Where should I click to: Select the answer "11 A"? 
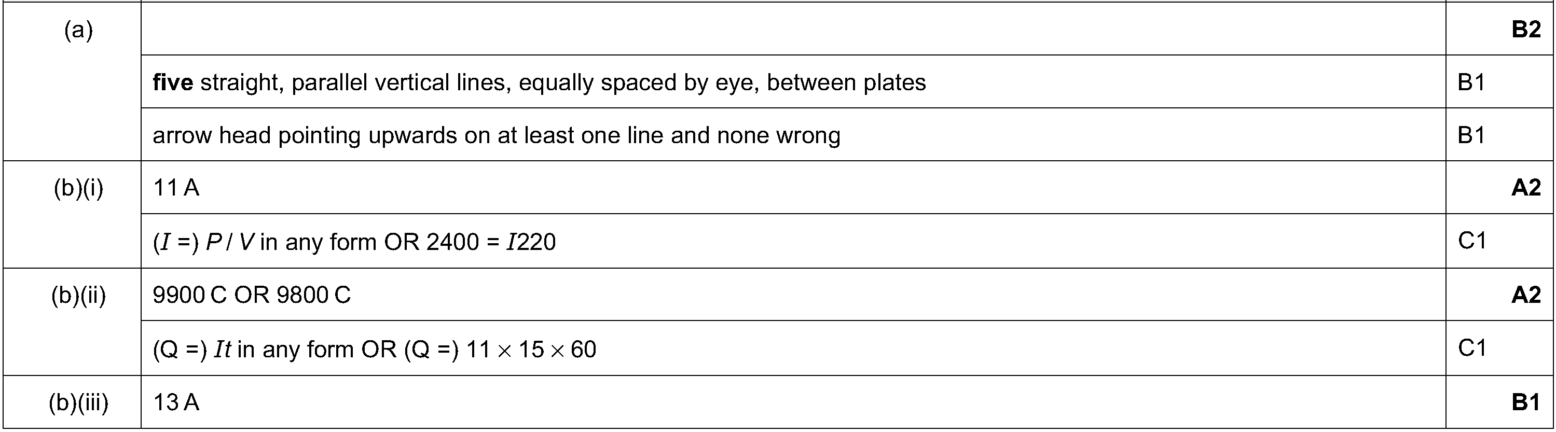tap(176, 188)
